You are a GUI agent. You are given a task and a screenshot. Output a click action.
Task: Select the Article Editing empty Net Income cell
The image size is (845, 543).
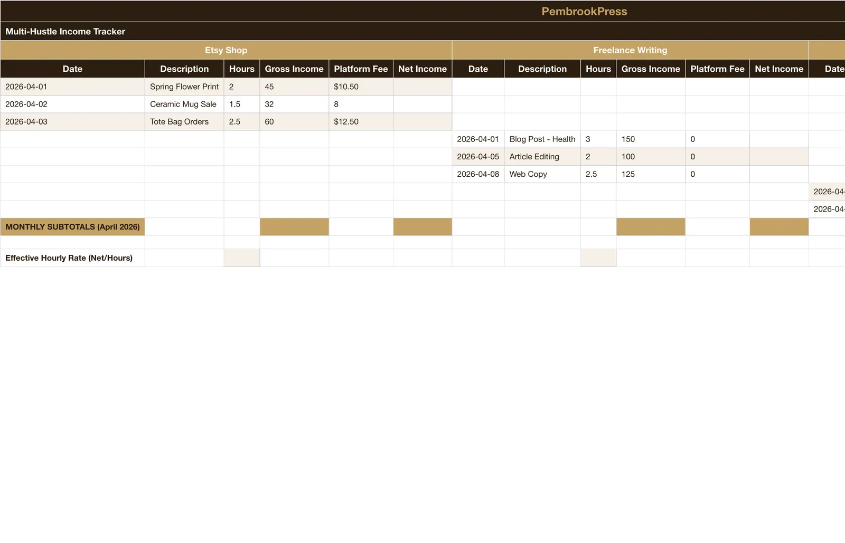click(x=779, y=156)
